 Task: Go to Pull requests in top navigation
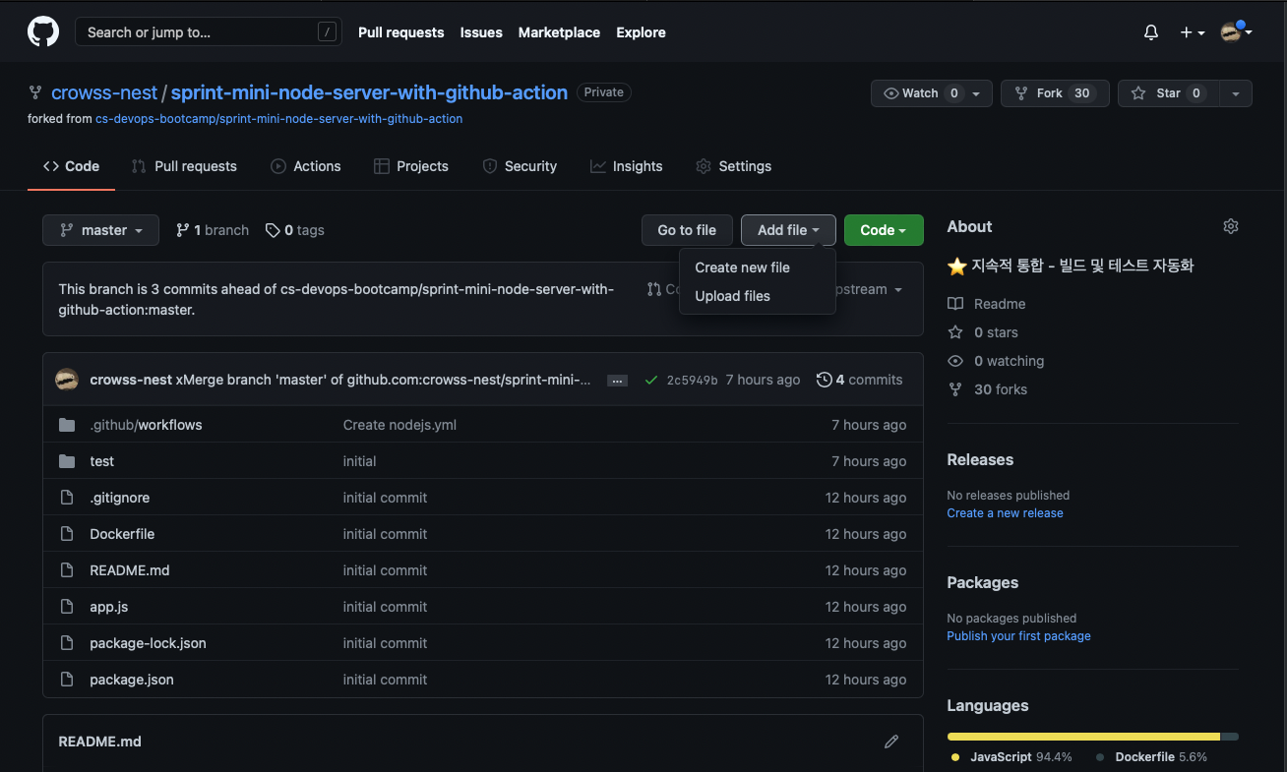tap(400, 32)
